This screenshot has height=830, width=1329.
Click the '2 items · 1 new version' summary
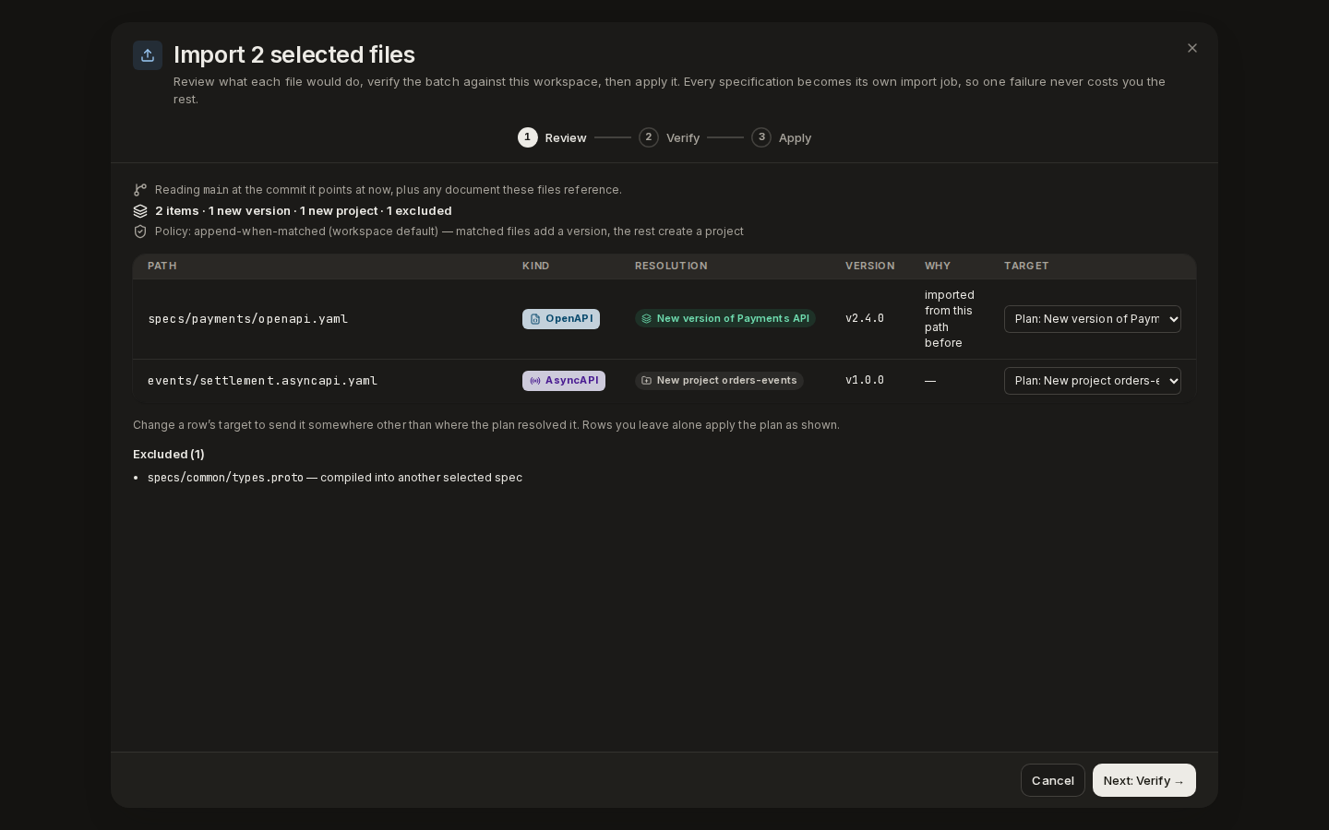(x=304, y=211)
